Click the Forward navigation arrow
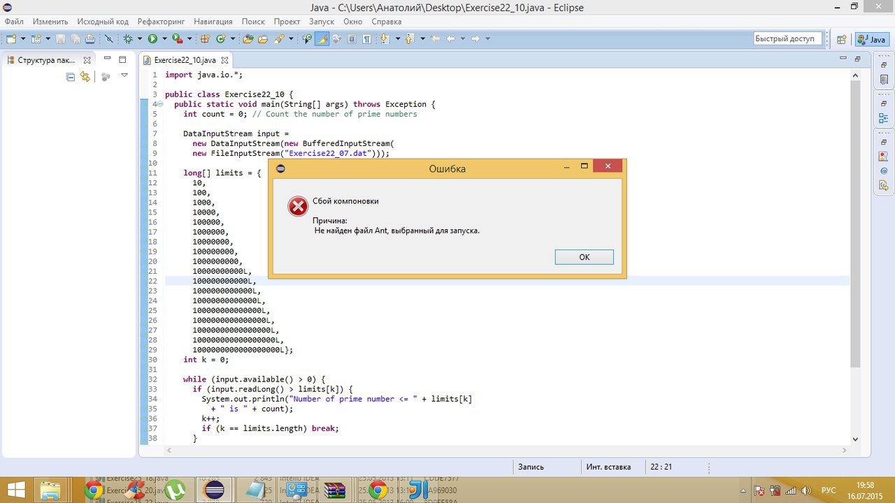 475,39
